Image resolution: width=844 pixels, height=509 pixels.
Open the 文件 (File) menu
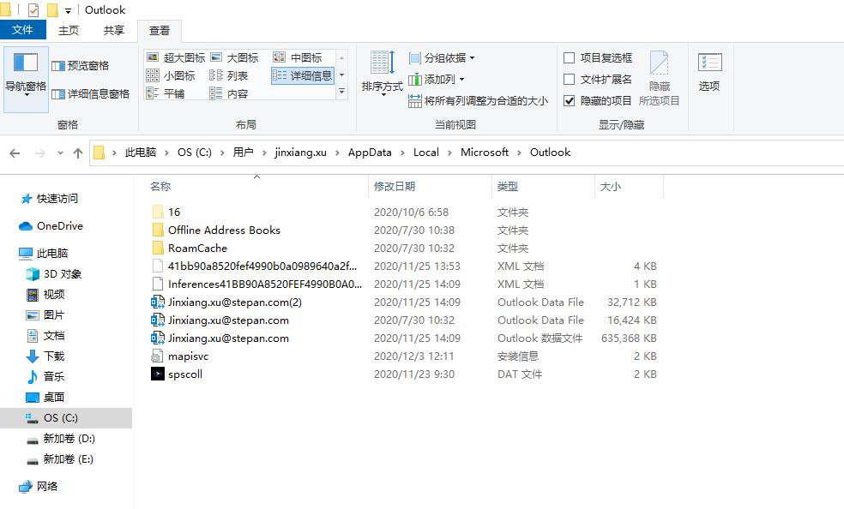pos(23,29)
